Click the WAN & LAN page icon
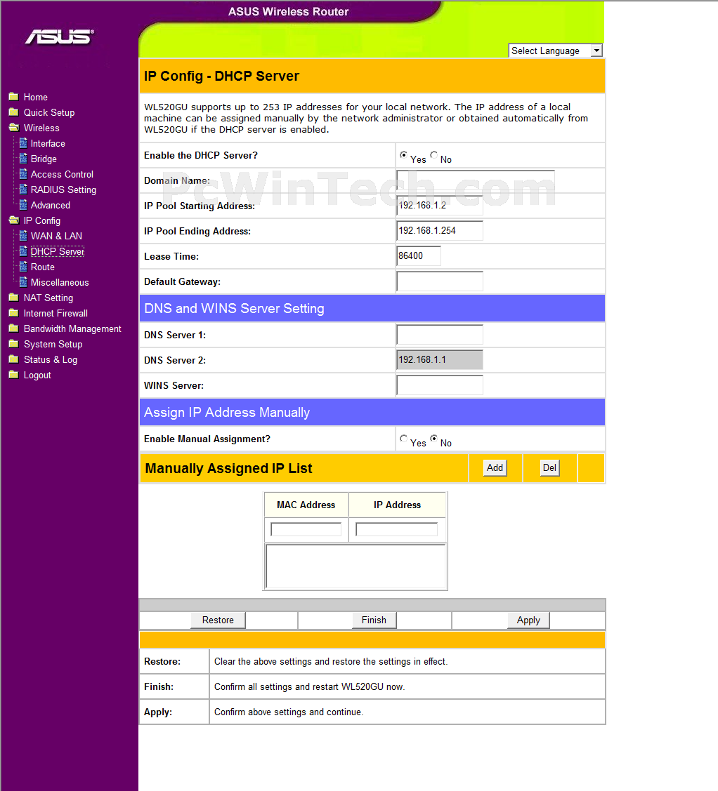 (23, 236)
